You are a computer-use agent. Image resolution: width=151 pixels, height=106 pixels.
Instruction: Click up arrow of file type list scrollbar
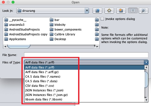coord(146,67)
